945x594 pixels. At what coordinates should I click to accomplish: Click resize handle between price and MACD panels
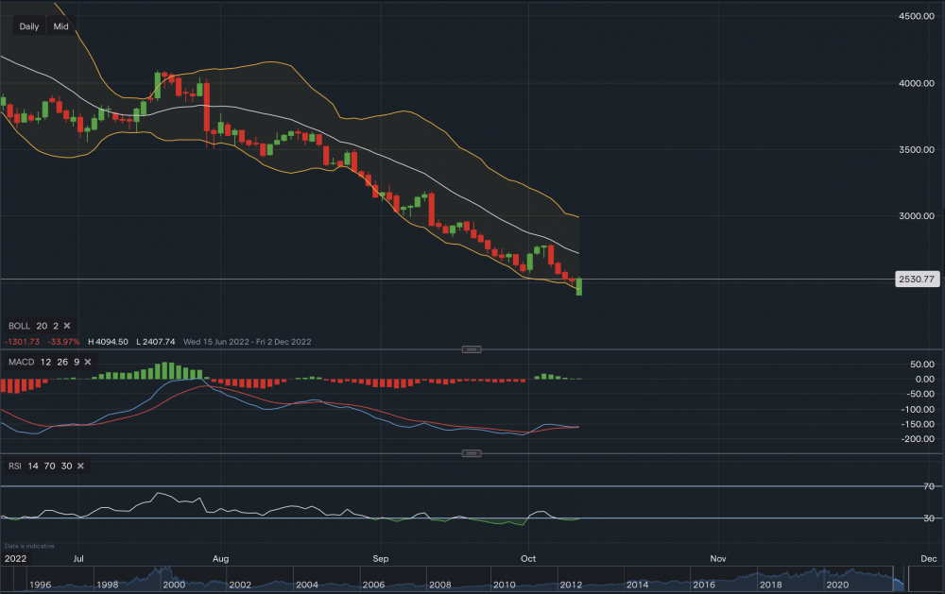pos(471,349)
